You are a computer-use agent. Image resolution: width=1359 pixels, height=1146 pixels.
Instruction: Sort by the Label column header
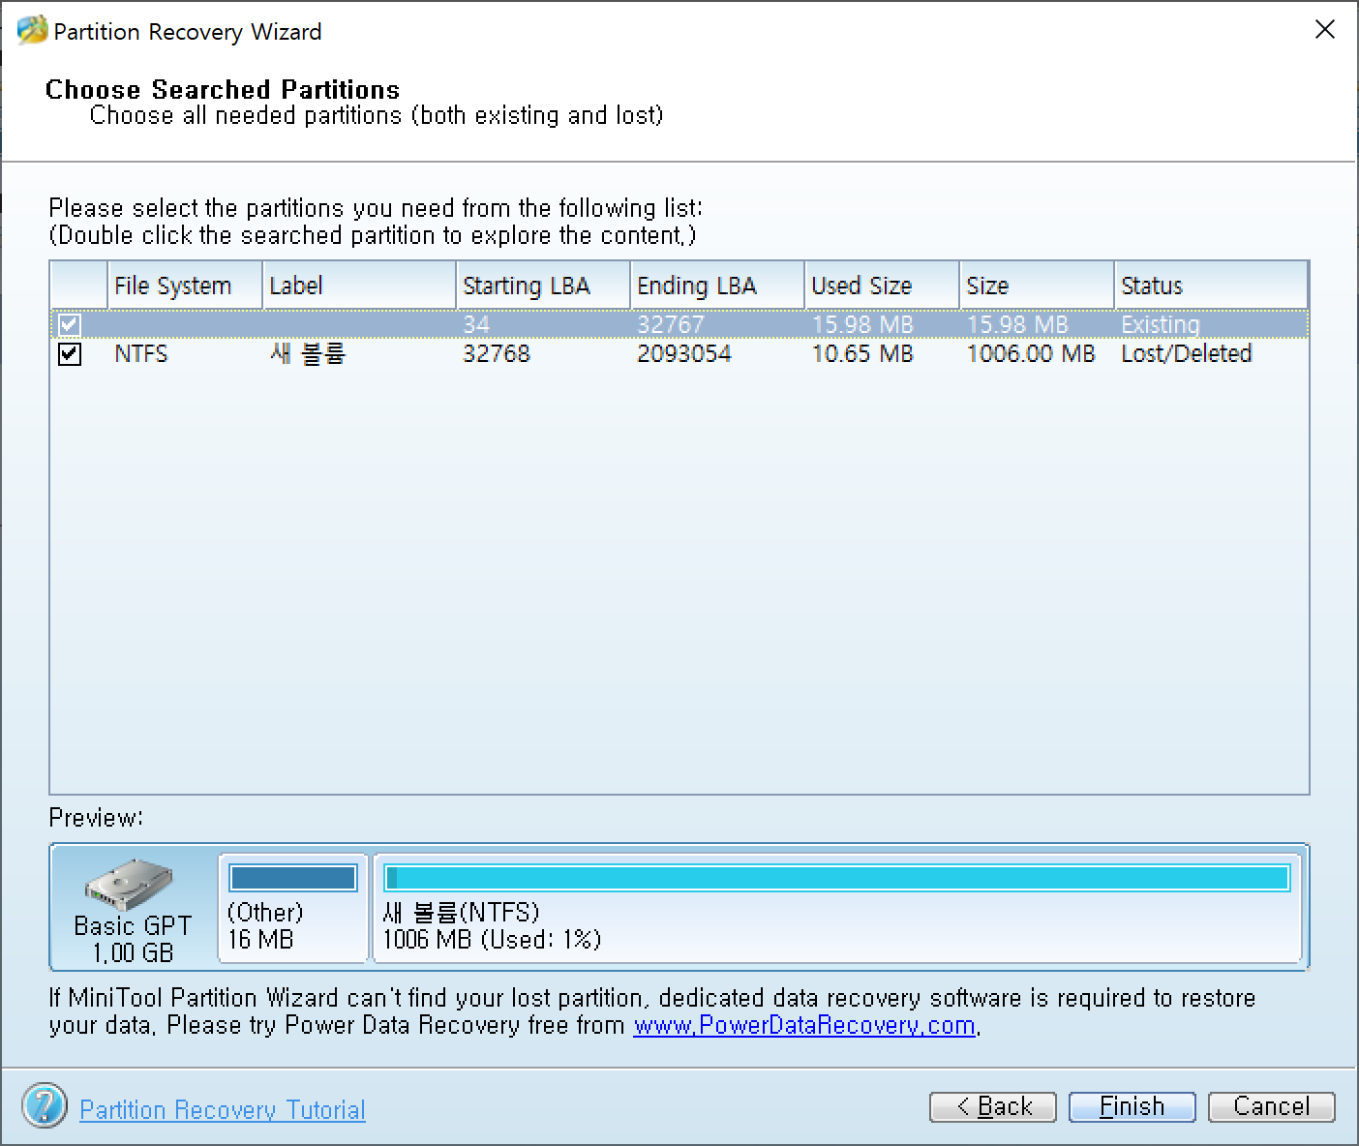(x=359, y=286)
